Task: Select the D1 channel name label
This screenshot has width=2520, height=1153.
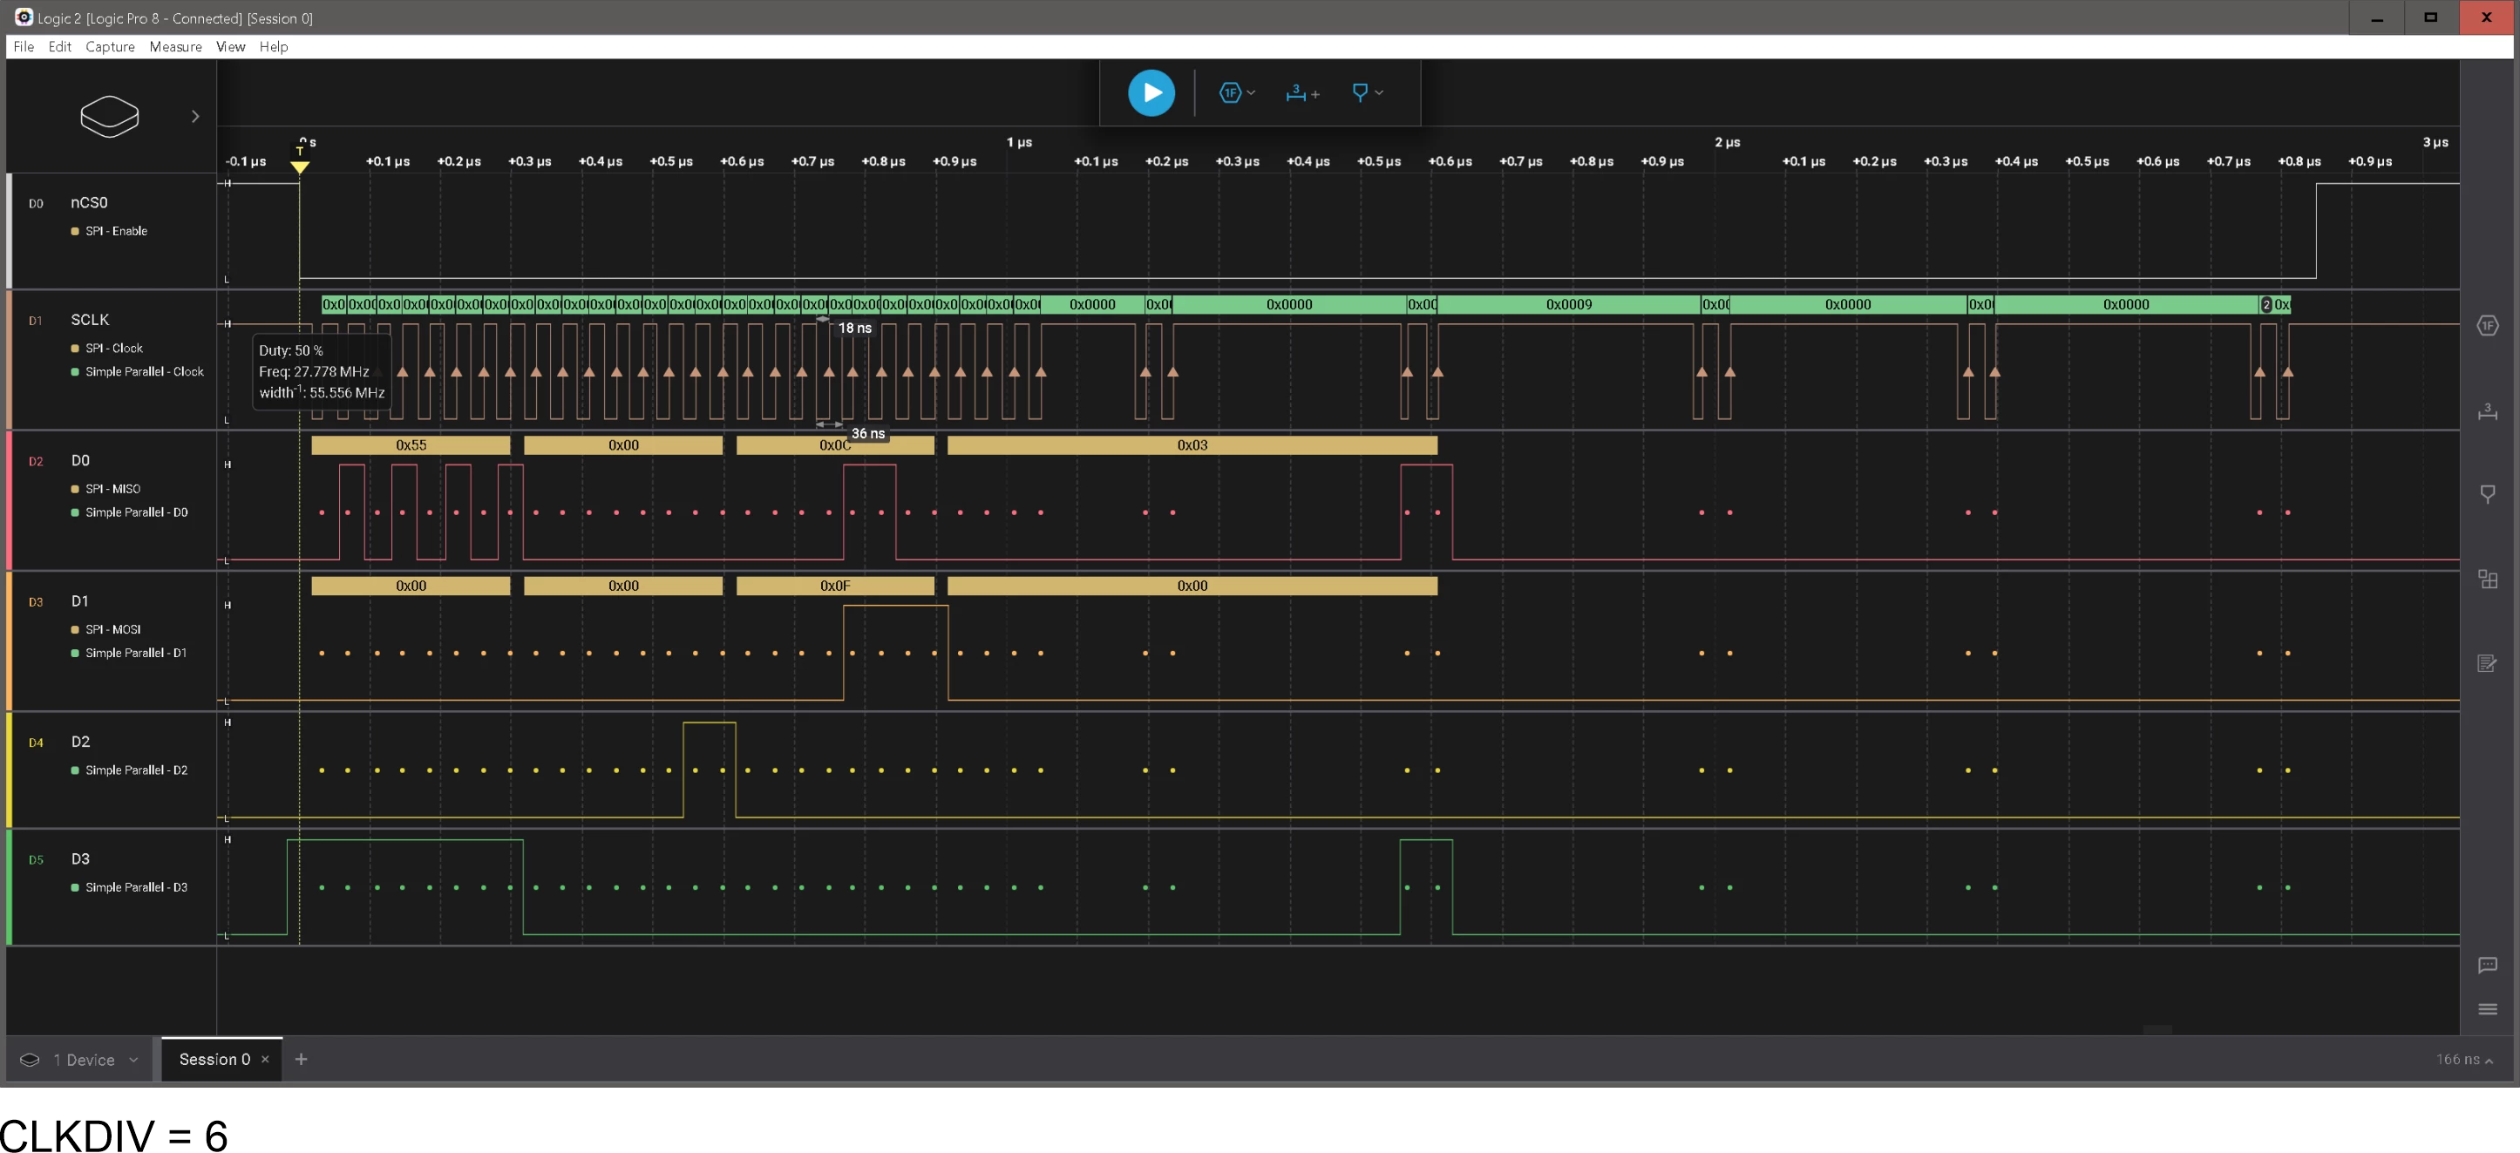Action: [80, 602]
